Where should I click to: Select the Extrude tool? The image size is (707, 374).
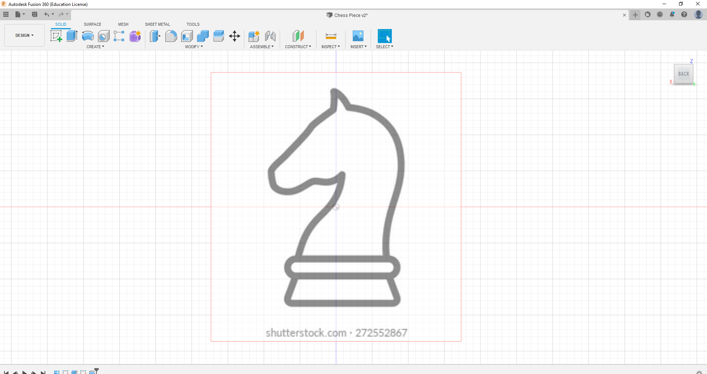[72, 36]
